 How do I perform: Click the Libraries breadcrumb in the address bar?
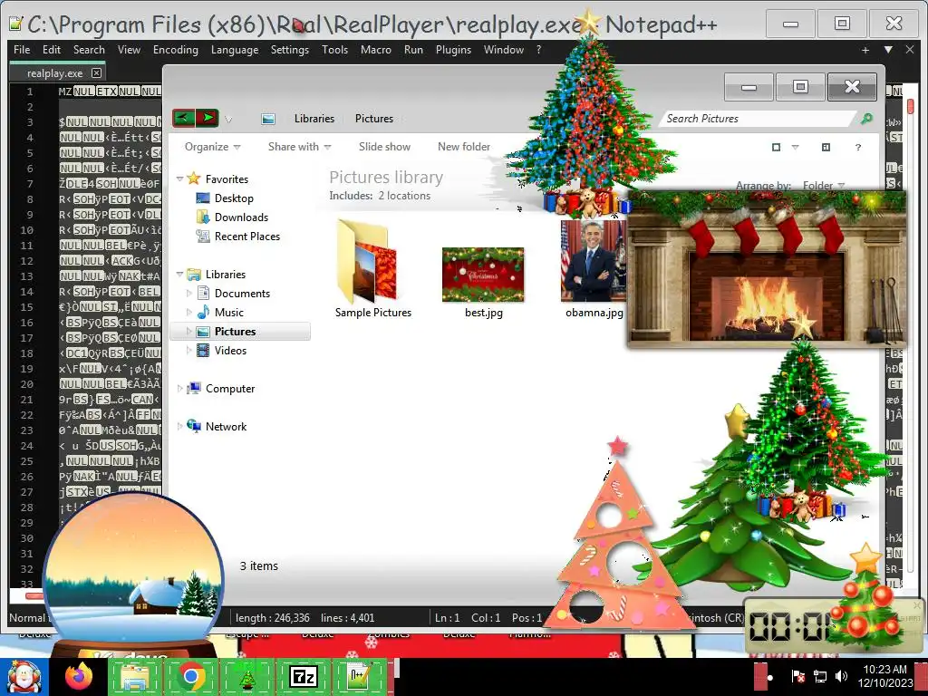314,119
